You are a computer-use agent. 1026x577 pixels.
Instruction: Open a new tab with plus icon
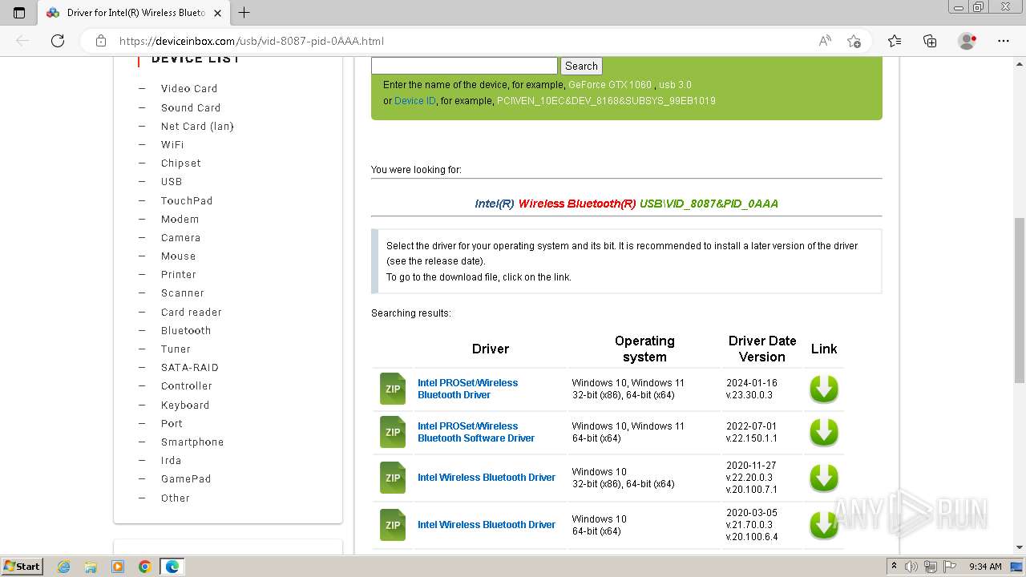pos(244,13)
